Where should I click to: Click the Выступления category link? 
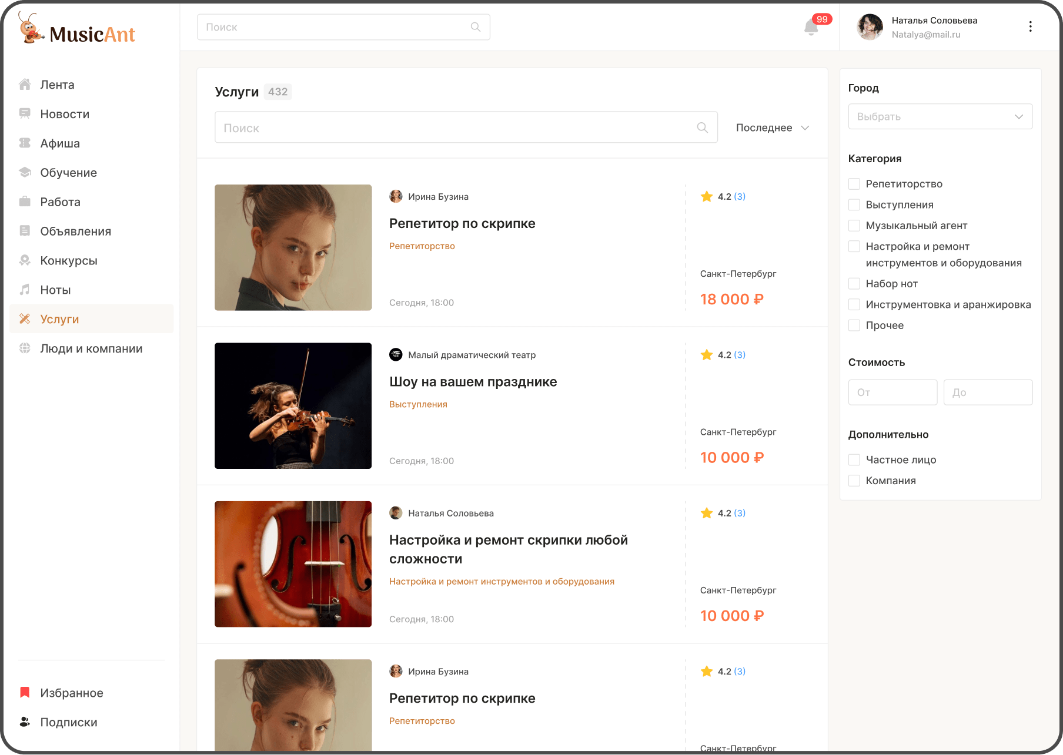(418, 404)
